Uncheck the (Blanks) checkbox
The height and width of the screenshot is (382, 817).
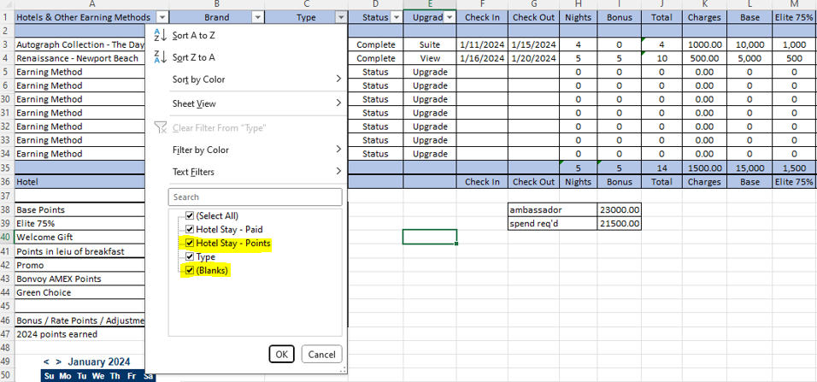(x=190, y=270)
